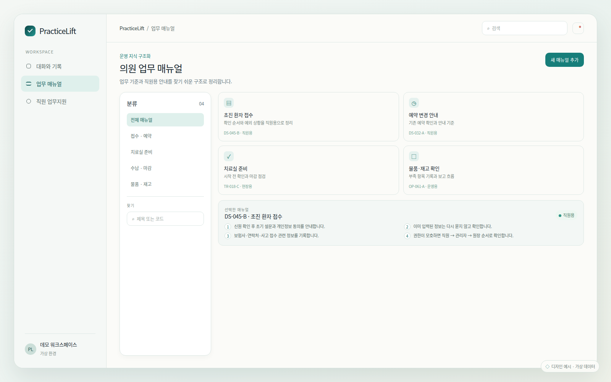Click the icon beside 업무 매뉴얼 in sidebar
This screenshot has width=611, height=382.
(29, 84)
